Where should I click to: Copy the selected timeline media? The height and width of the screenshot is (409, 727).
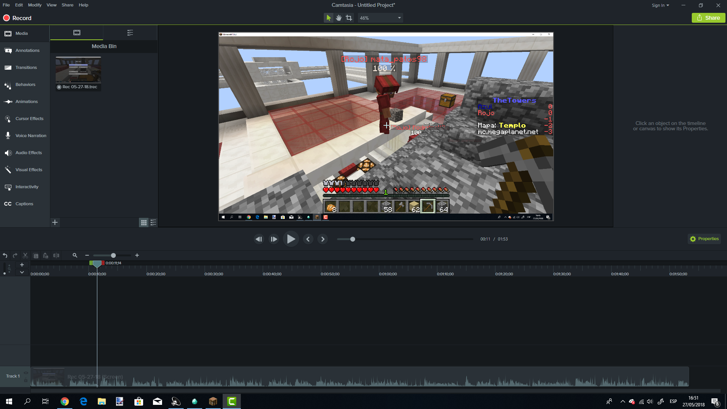click(x=36, y=256)
